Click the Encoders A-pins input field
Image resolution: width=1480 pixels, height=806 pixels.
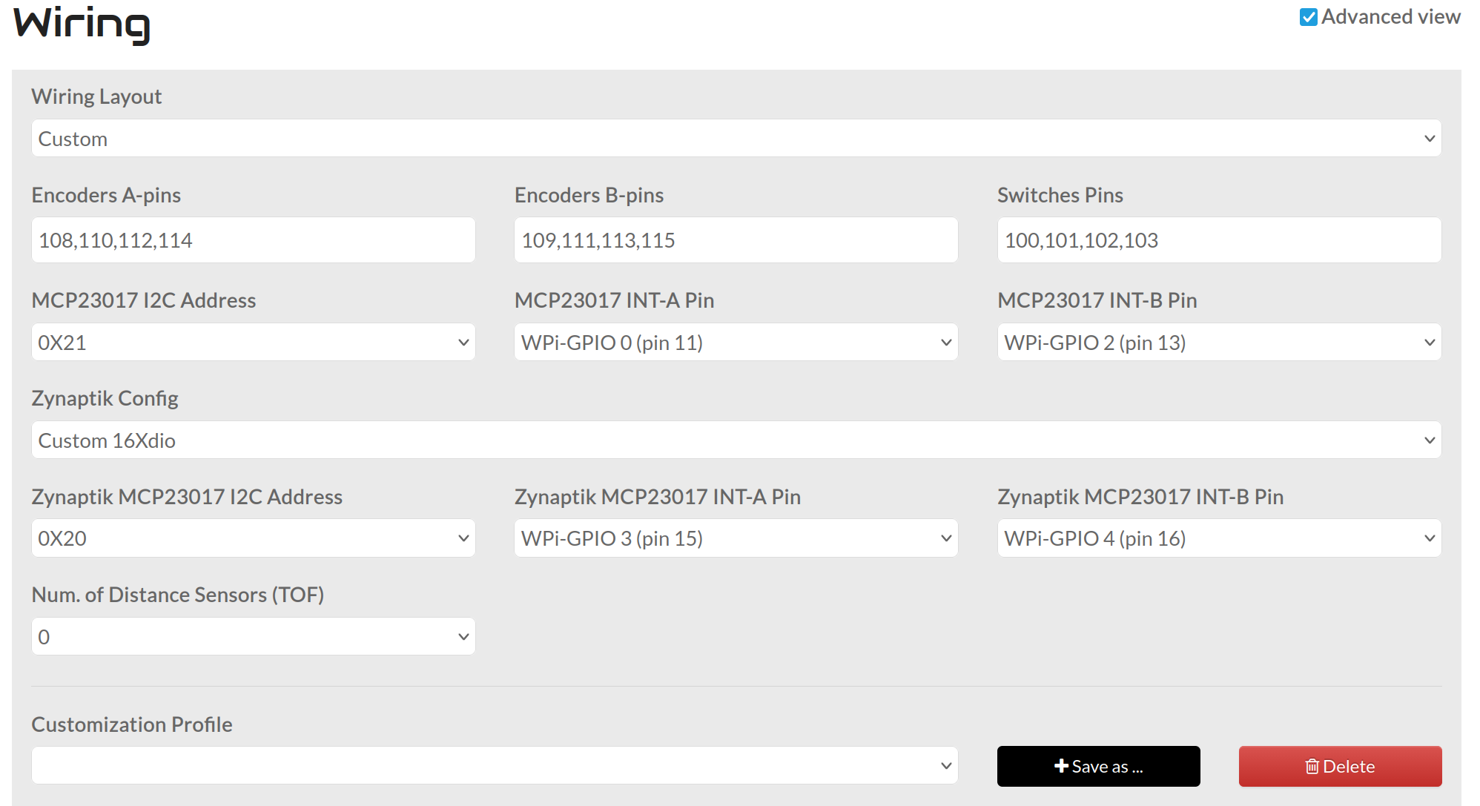(x=253, y=240)
